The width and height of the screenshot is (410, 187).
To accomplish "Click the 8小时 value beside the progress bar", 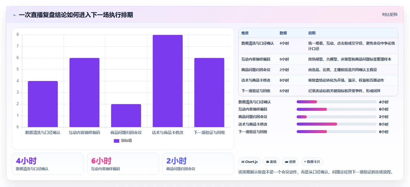I will [384, 124].
